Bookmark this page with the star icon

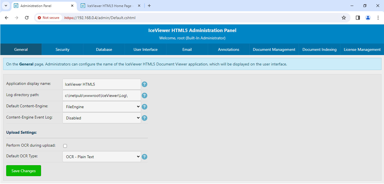coord(344,18)
